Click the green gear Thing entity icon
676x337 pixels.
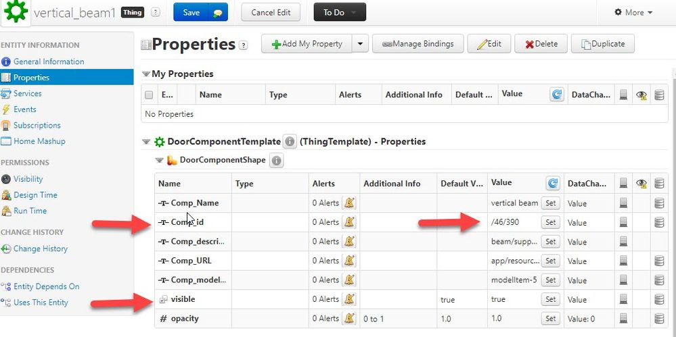pos(16,11)
